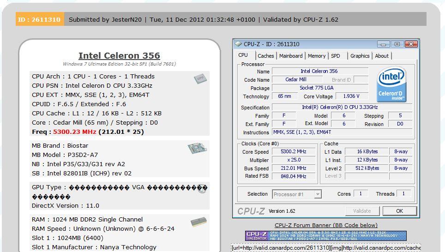Click the motherboard icon beside MB Brand

pyautogui.click(x=197, y=148)
